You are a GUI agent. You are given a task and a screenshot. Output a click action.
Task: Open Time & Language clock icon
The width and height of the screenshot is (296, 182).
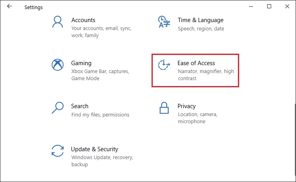coord(164,22)
